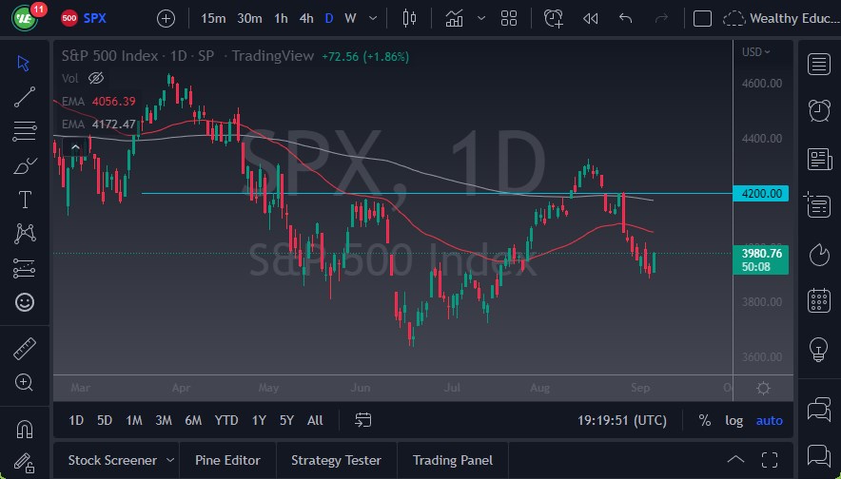Click the SPX symbol search field
The width and height of the screenshot is (841, 479).
(x=95, y=18)
